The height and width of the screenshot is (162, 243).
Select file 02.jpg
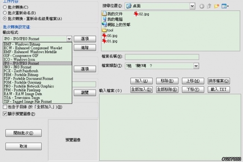point(141,14)
